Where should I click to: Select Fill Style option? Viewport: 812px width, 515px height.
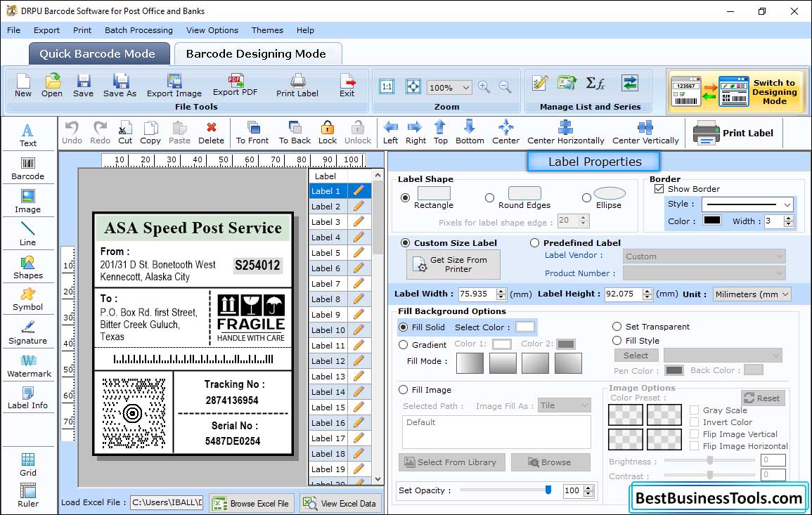click(617, 341)
